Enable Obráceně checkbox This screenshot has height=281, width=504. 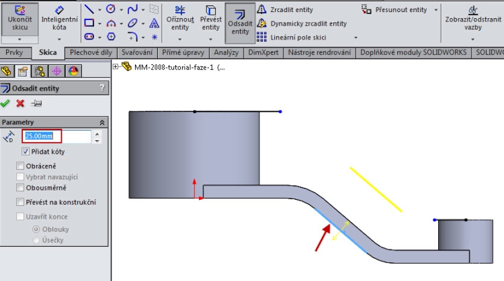pos(20,166)
